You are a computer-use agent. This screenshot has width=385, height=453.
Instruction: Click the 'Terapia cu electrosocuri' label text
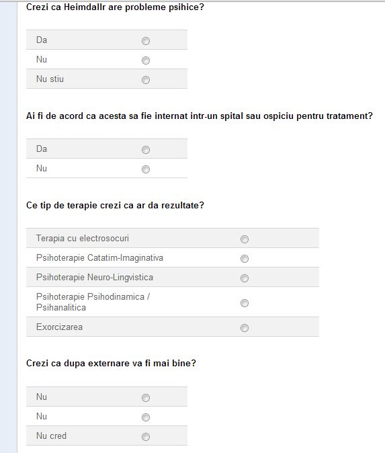coord(83,239)
